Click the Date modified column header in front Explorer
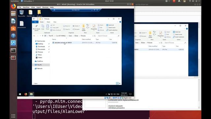Image resolution: width=211 pixels, height=119 pixels. [86, 39]
